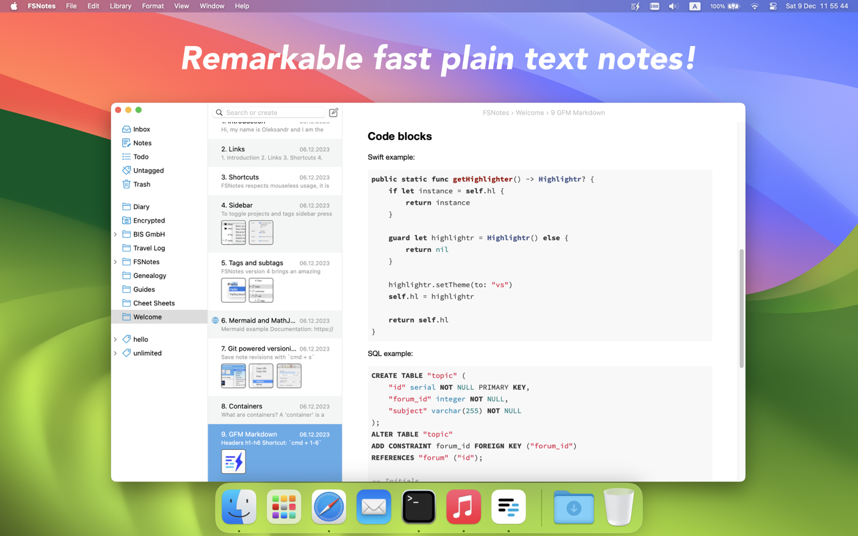This screenshot has height=536, width=858.
Task: Select the Diary folder icon
Action: (x=126, y=207)
